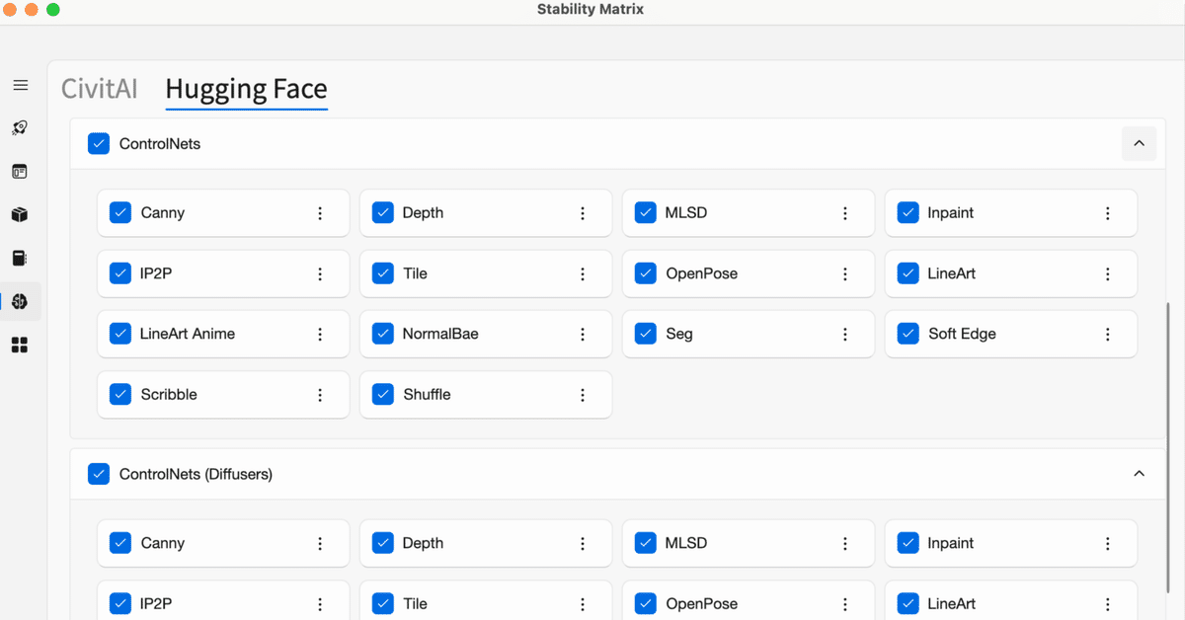Open the options menu for NormalBae
This screenshot has width=1185, height=620.
[582, 334]
